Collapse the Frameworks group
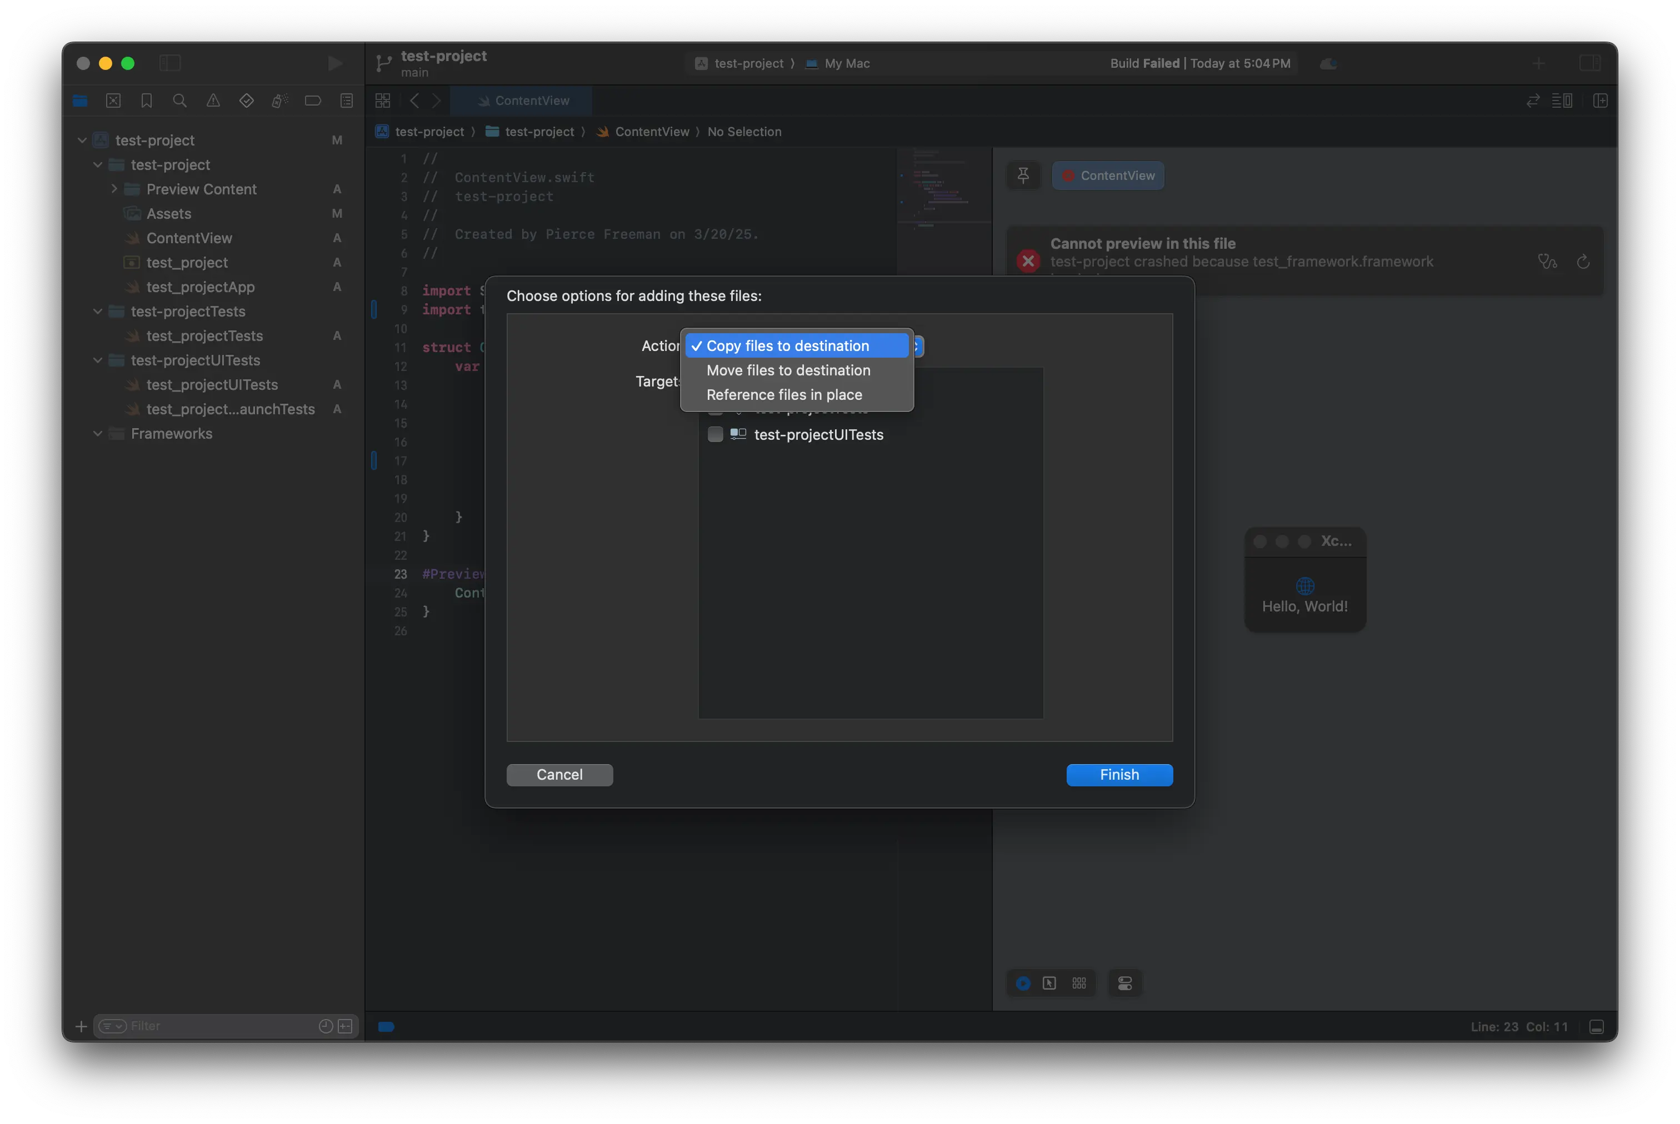This screenshot has width=1680, height=1124. click(97, 434)
